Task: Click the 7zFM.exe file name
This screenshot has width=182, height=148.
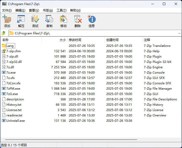Action: pyautogui.click(x=13, y=88)
